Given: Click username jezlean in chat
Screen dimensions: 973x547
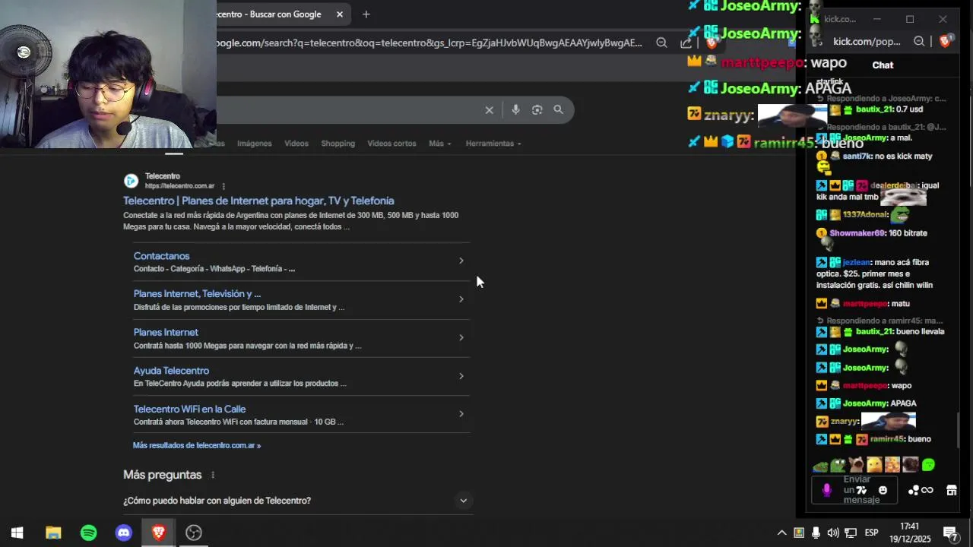Looking at the screenshot, I should [856, 262].
